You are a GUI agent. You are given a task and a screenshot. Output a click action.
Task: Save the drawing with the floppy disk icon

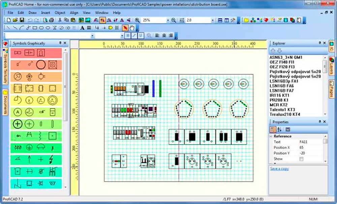tap(22, 20)
